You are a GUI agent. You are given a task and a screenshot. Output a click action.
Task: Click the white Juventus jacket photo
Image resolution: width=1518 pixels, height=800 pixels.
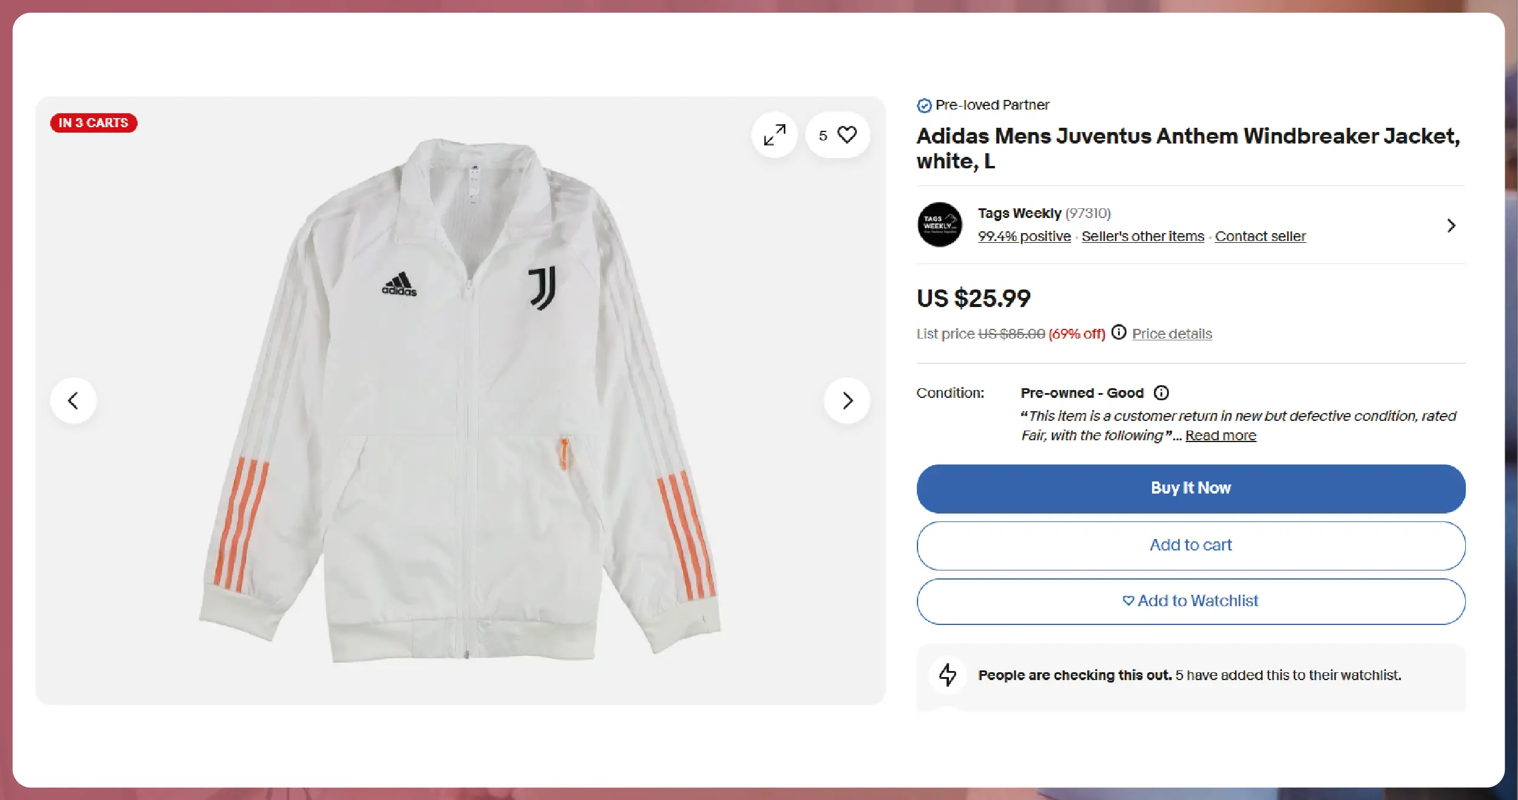pyautogui.click(x=461, y=400)
